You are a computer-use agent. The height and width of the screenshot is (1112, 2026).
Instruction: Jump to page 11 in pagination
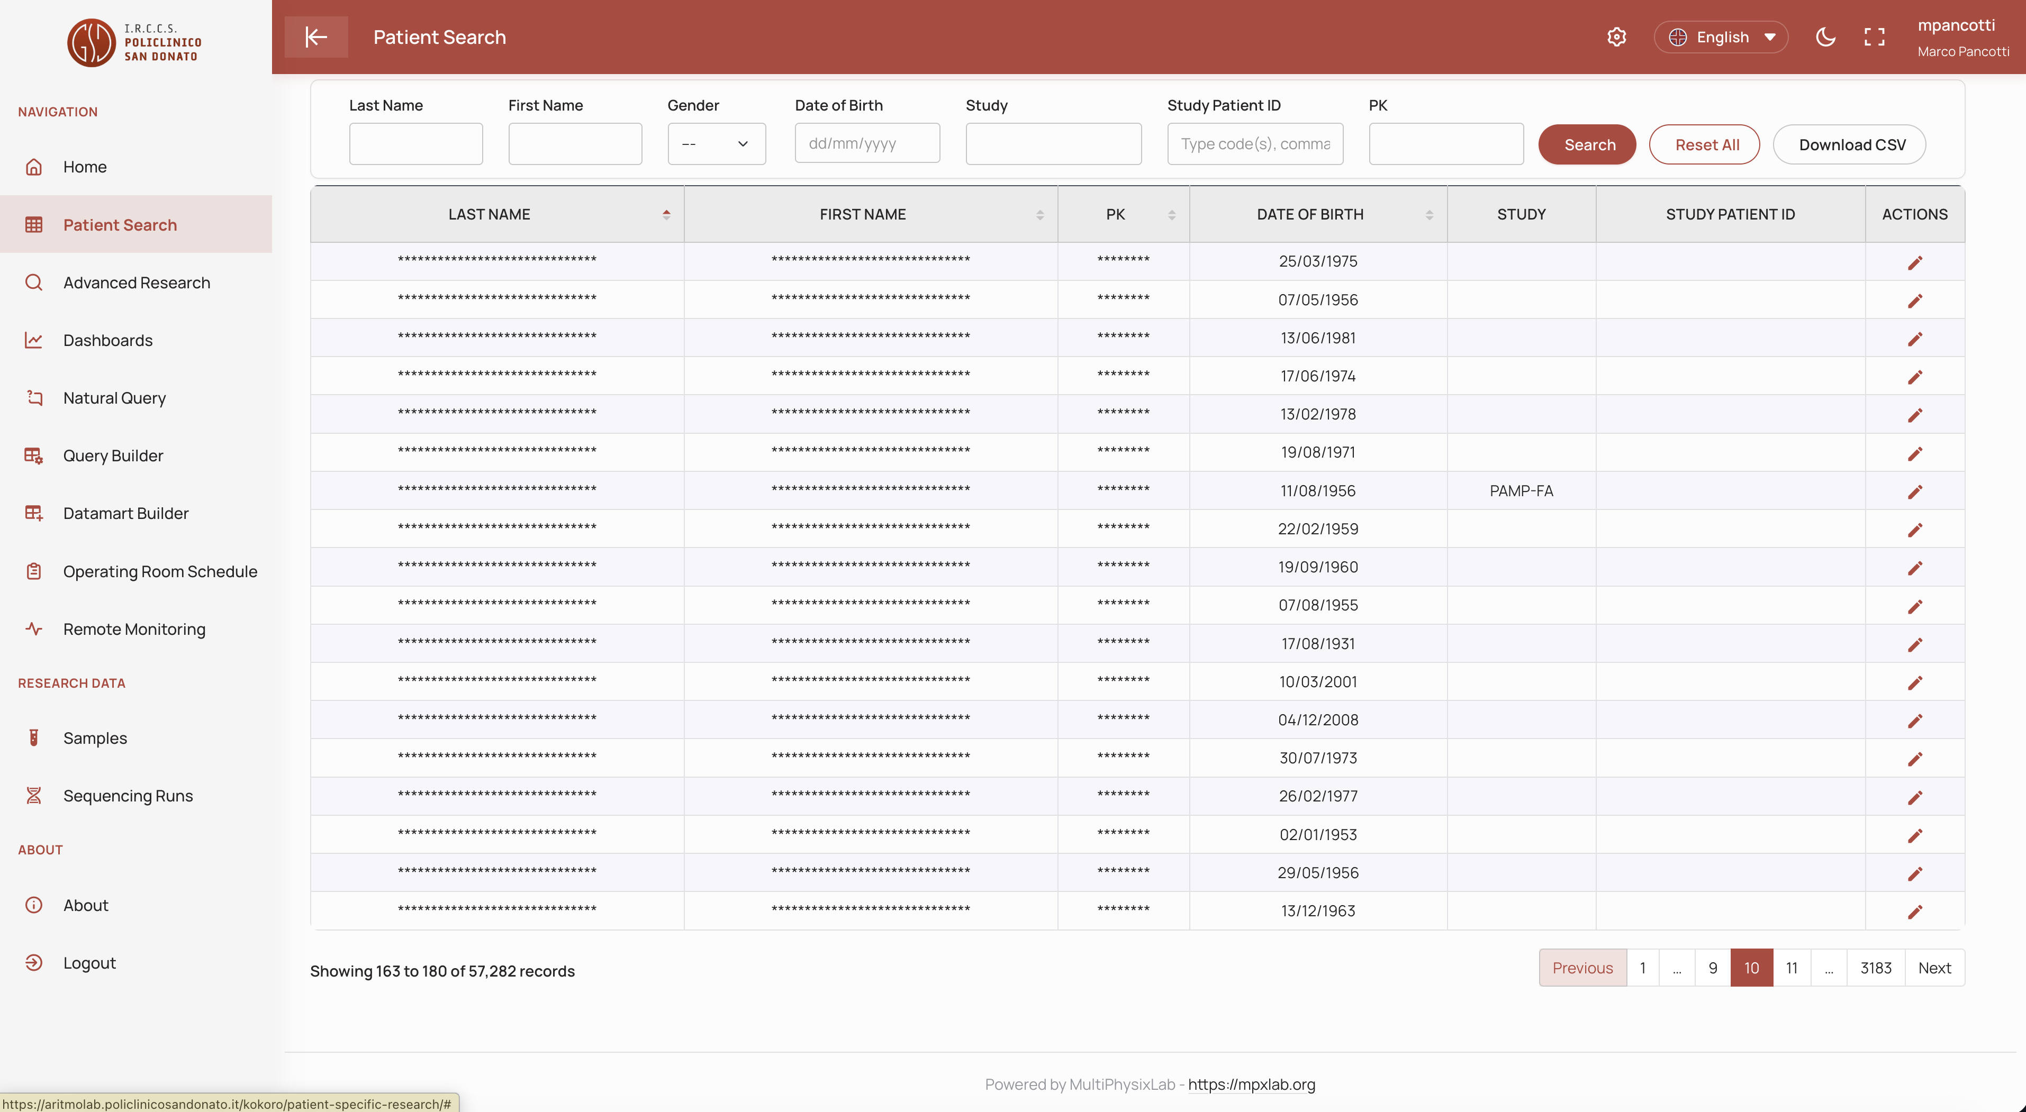coord(1792,968)
